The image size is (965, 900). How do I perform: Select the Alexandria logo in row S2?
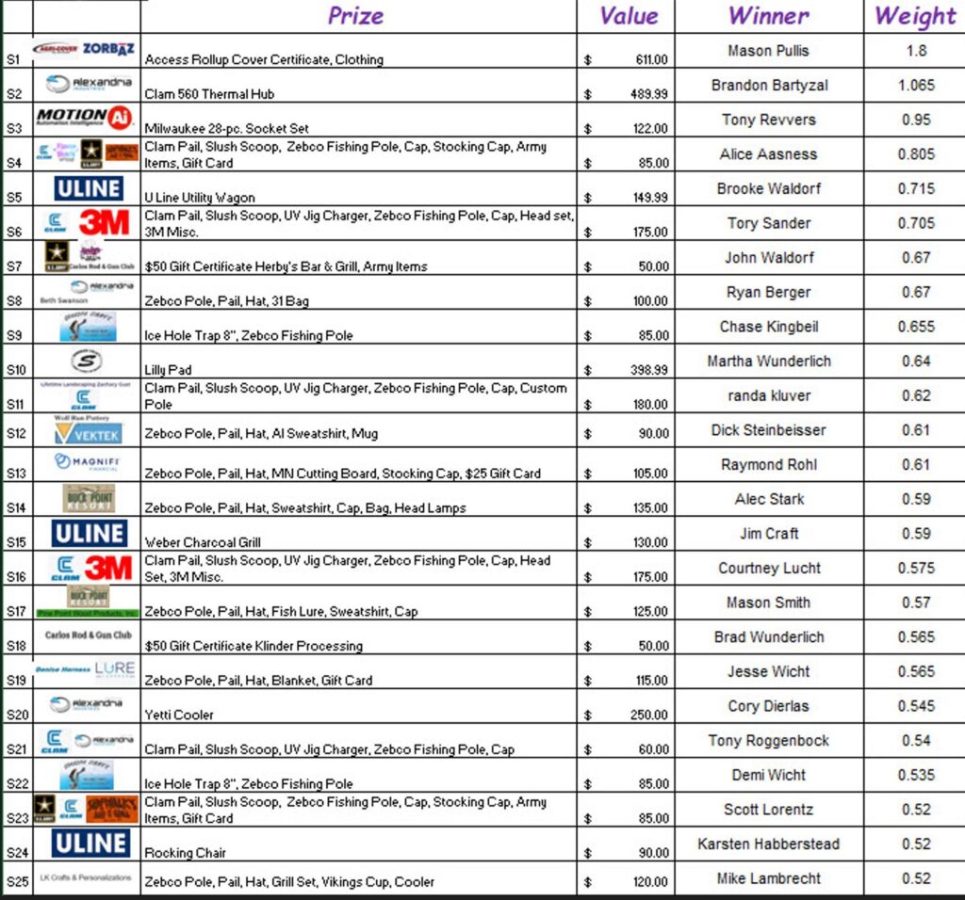89,83
